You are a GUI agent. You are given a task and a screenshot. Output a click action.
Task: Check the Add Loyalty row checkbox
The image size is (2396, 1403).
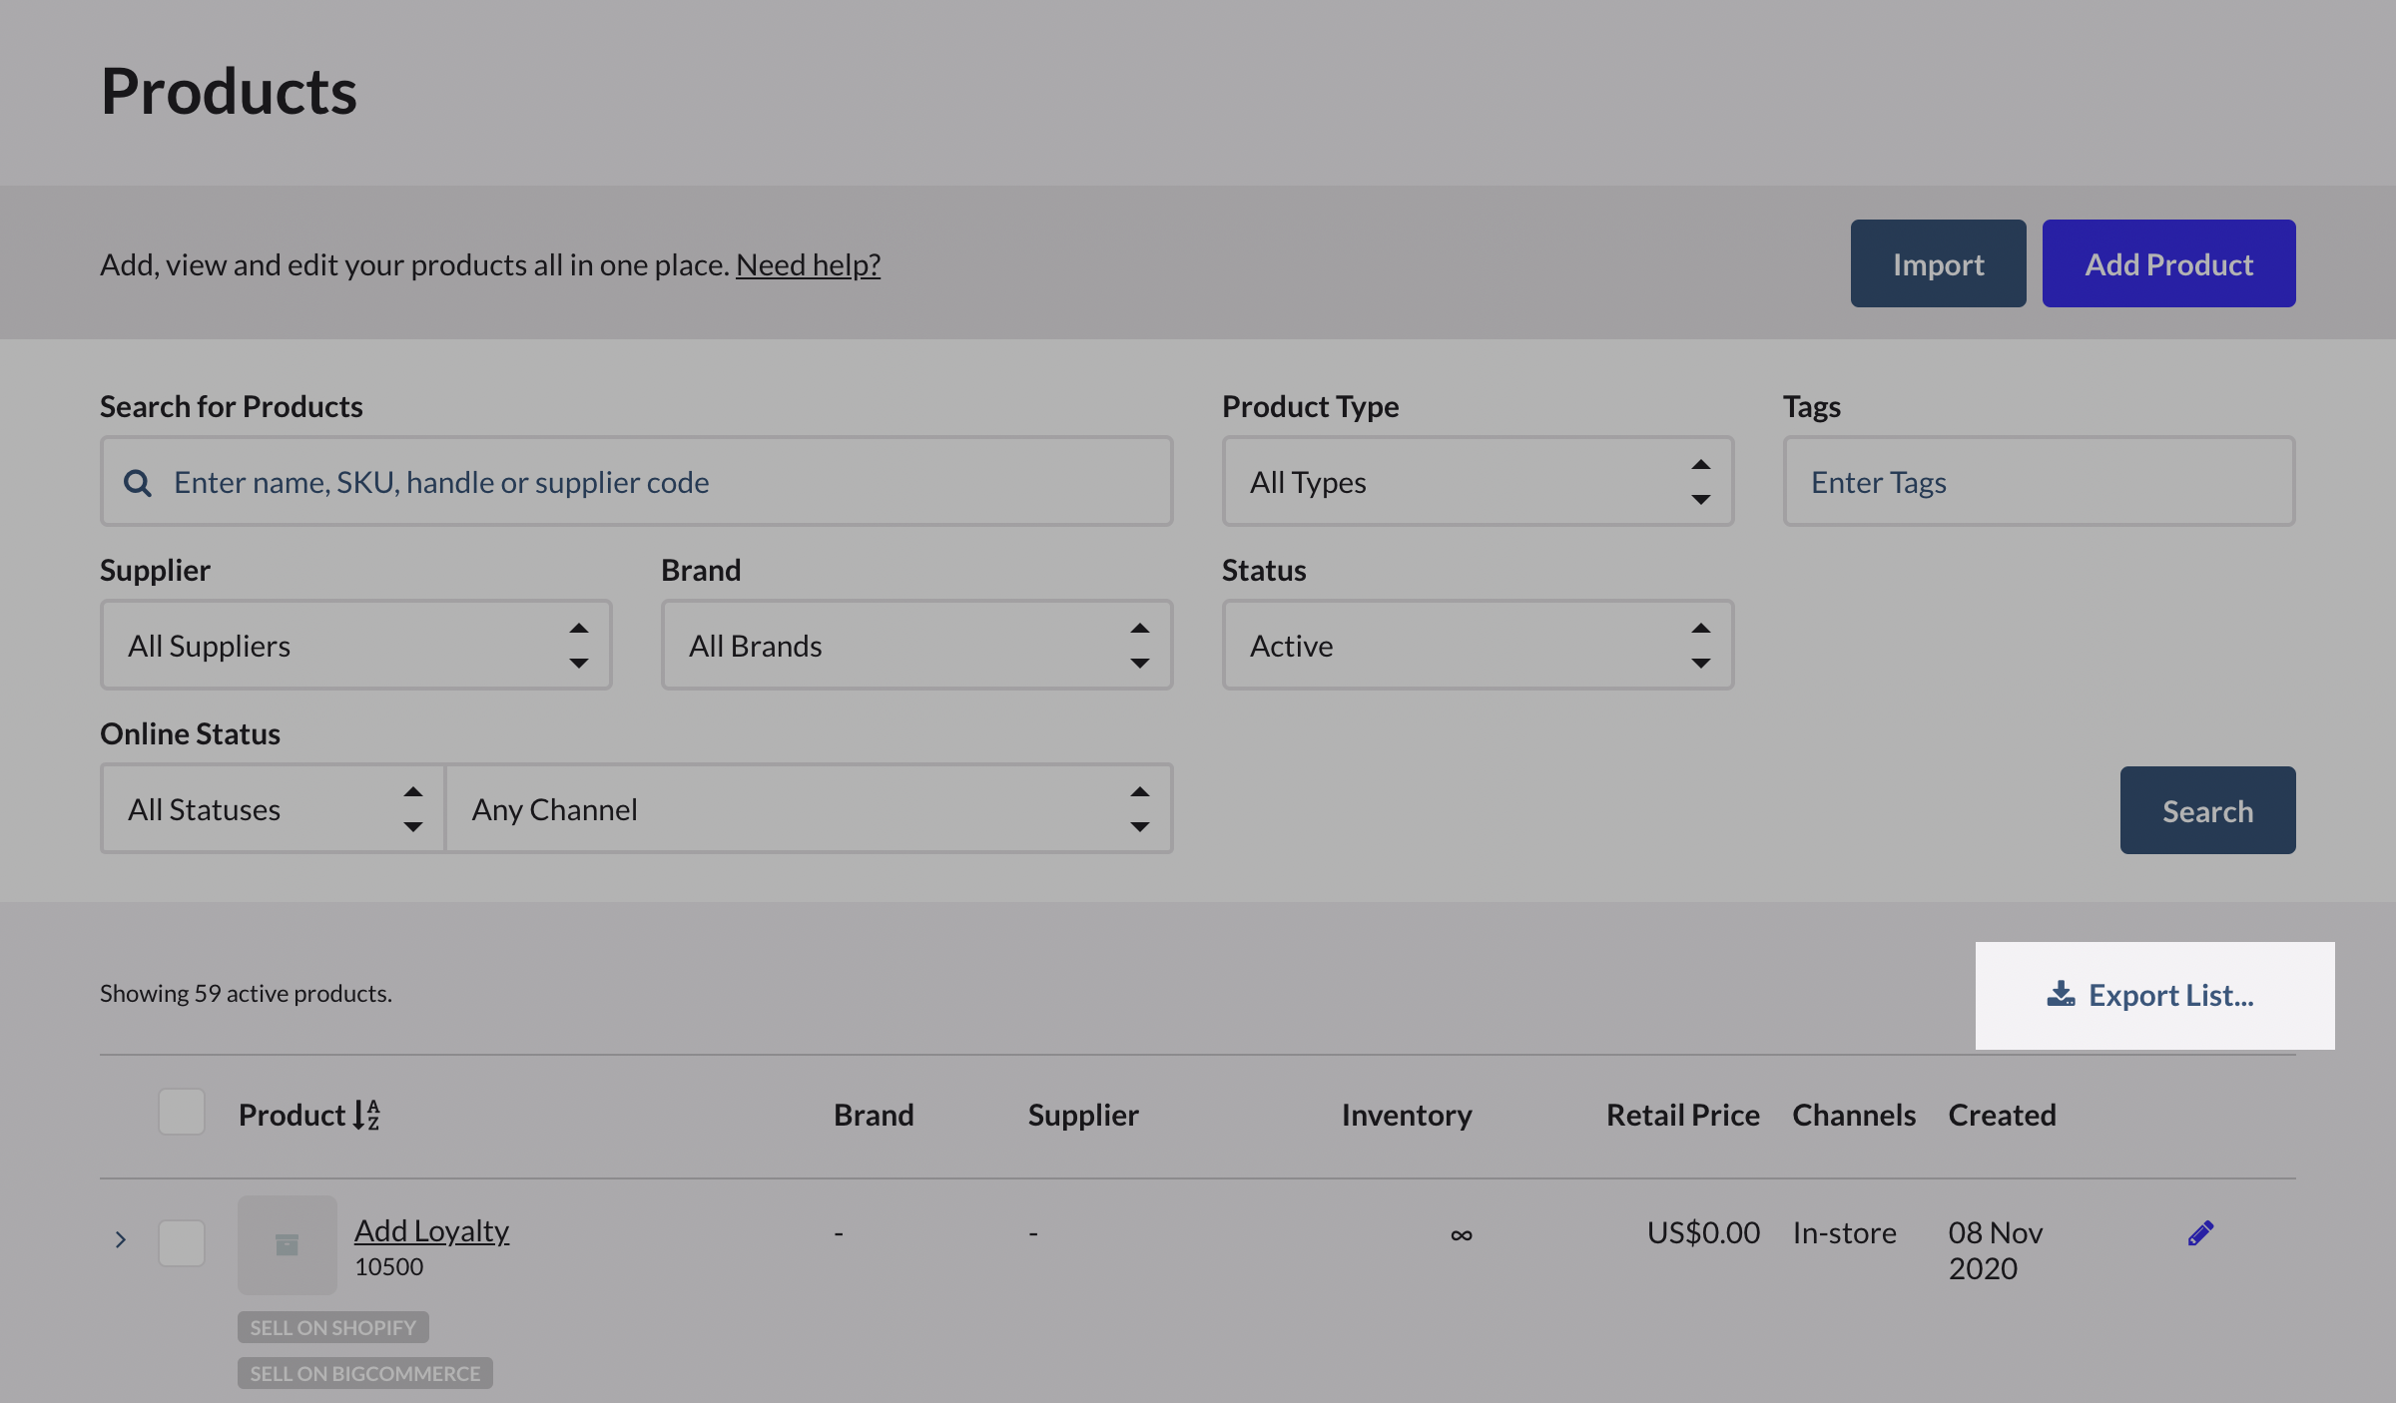[181, 1243]
